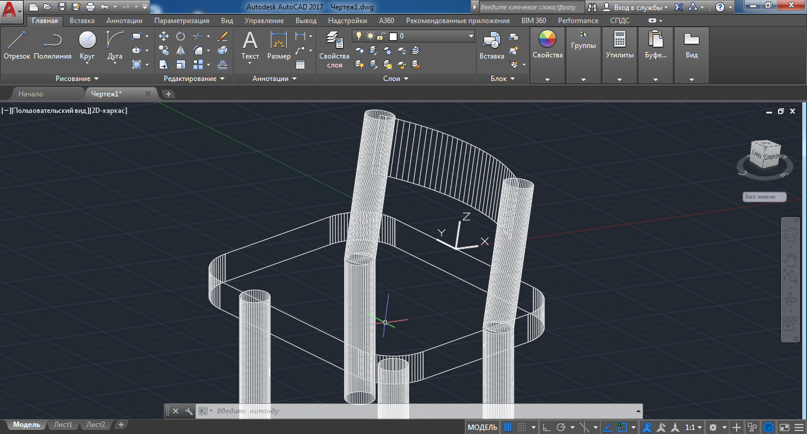807x434 pixels.
Task: Switch to the Лист1 layout tab
Action: [x=63, y=425]
